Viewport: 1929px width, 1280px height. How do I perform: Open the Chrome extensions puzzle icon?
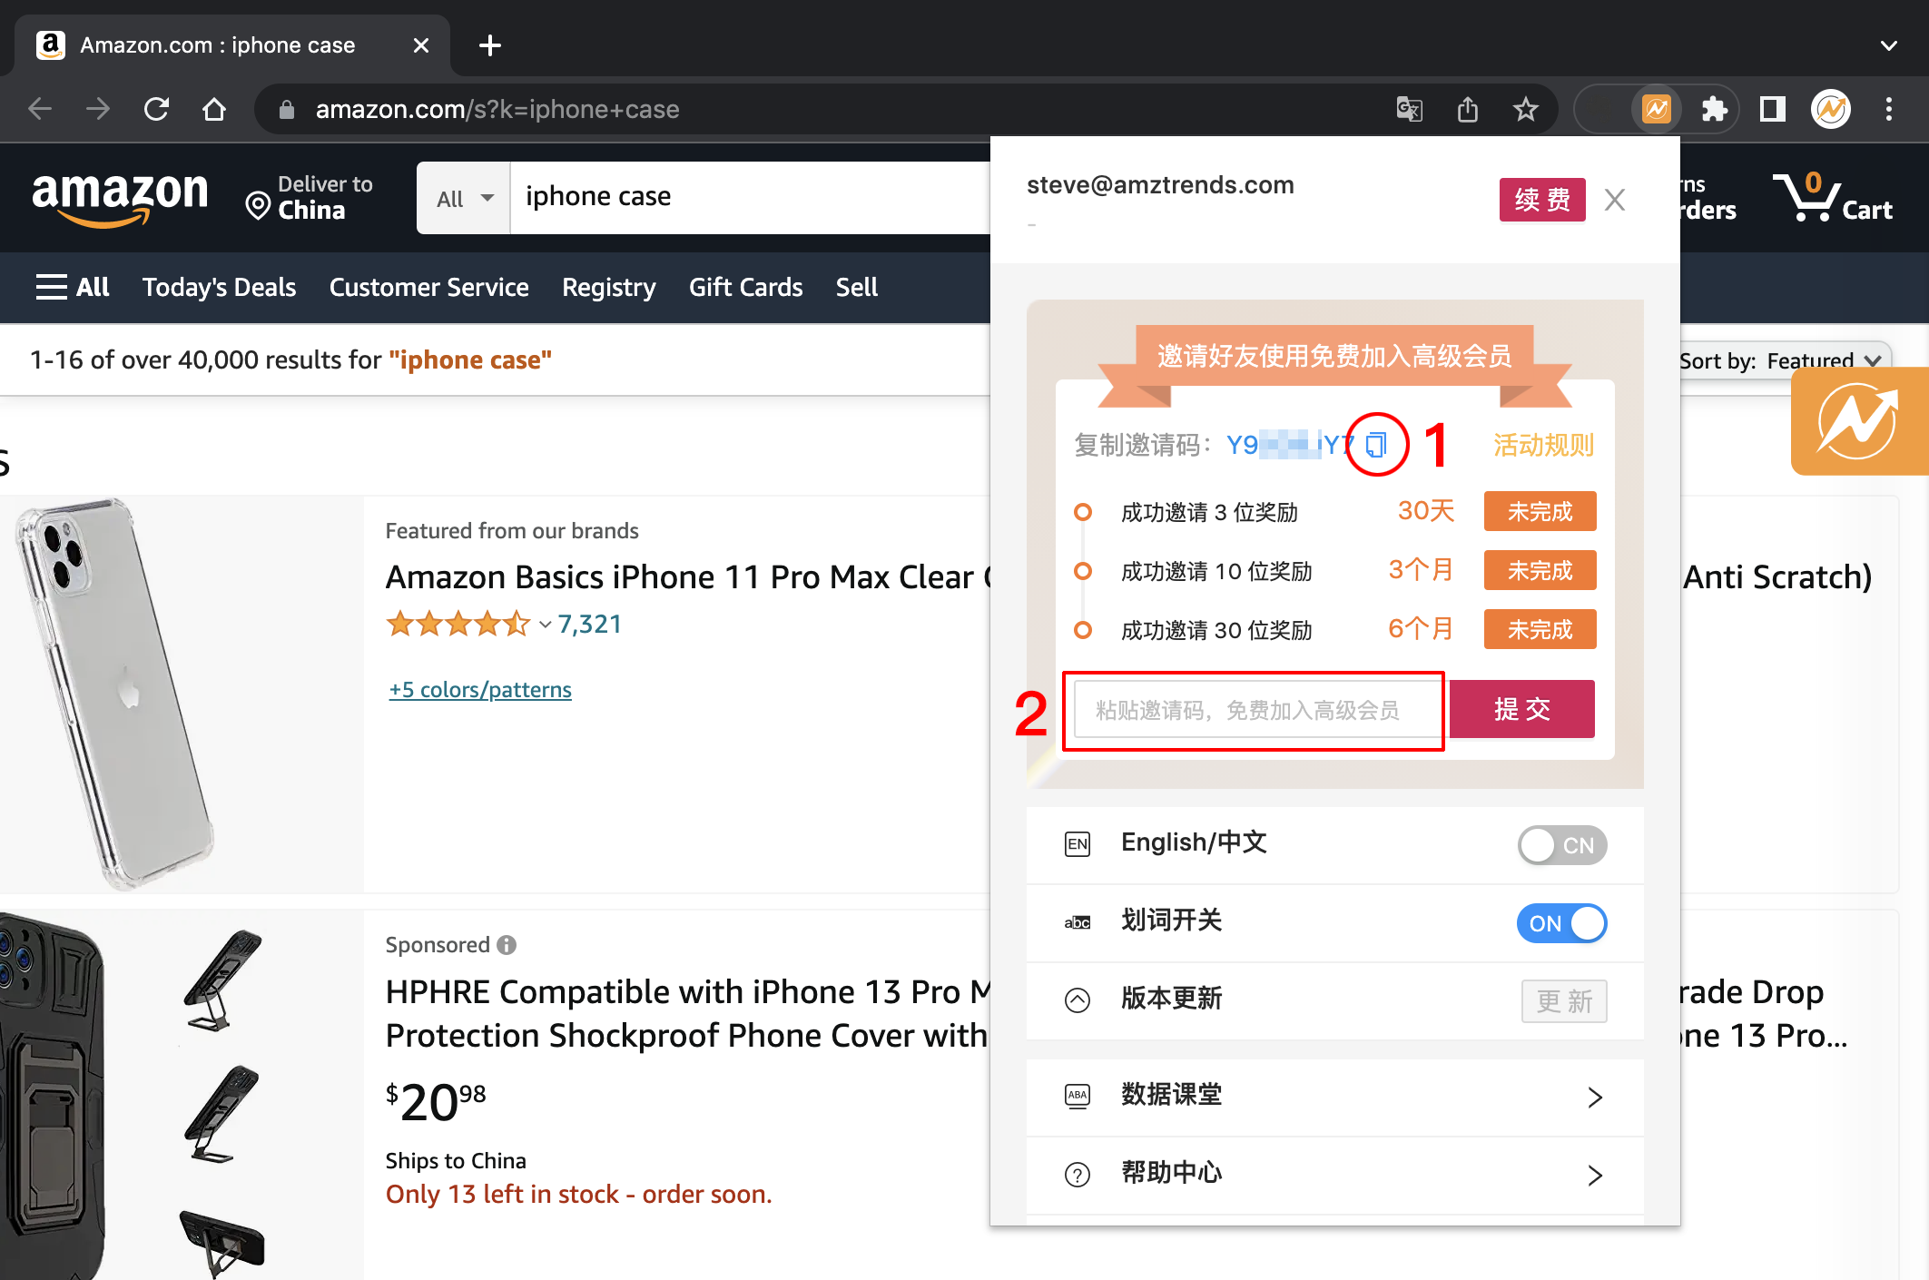click(x=1714, y=110)
